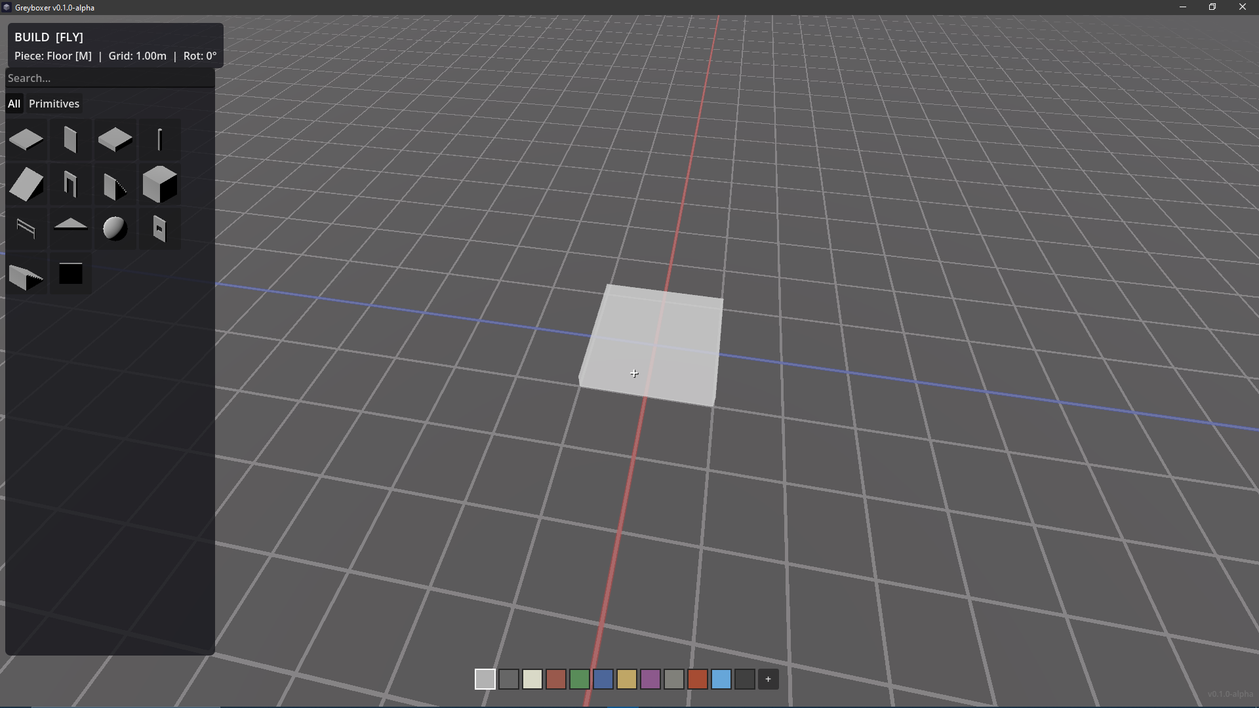Pick the doorway arch piece
The height and width of the screenshot is (708, 1259).
pos(70,185)
